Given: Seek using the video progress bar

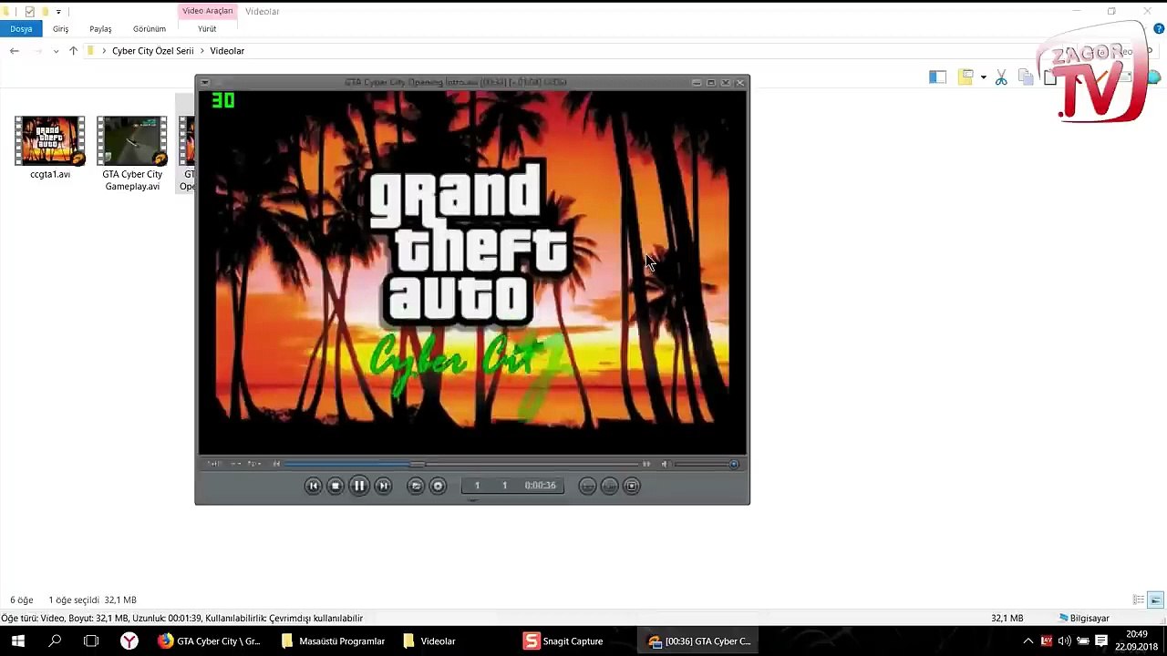Looking at the screenshot, I should pyautogui.click(x=461, y=464).
